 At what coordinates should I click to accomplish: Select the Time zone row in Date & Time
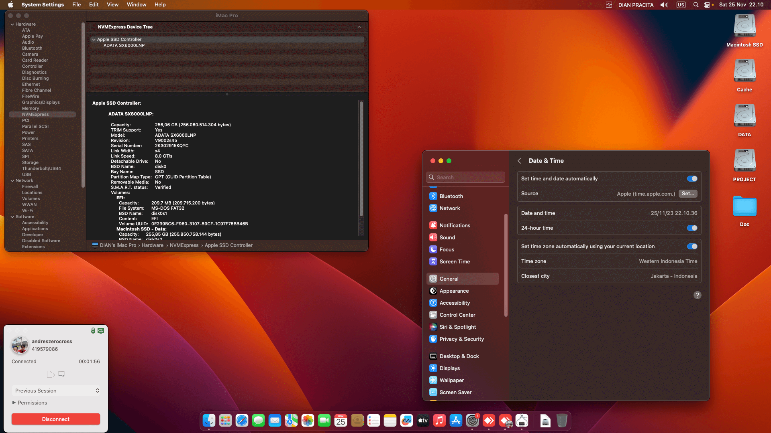tap(609, 261)
